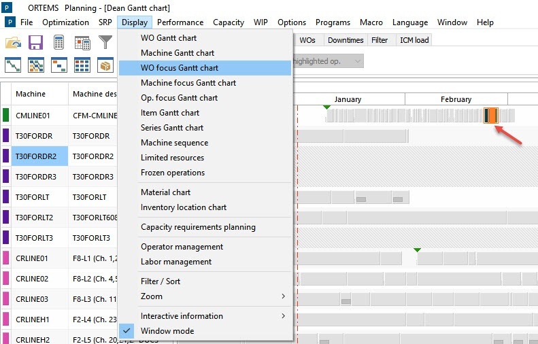Open the Macro menu
The height and width of the screenshot is (344, 538).
click(371, 22)
